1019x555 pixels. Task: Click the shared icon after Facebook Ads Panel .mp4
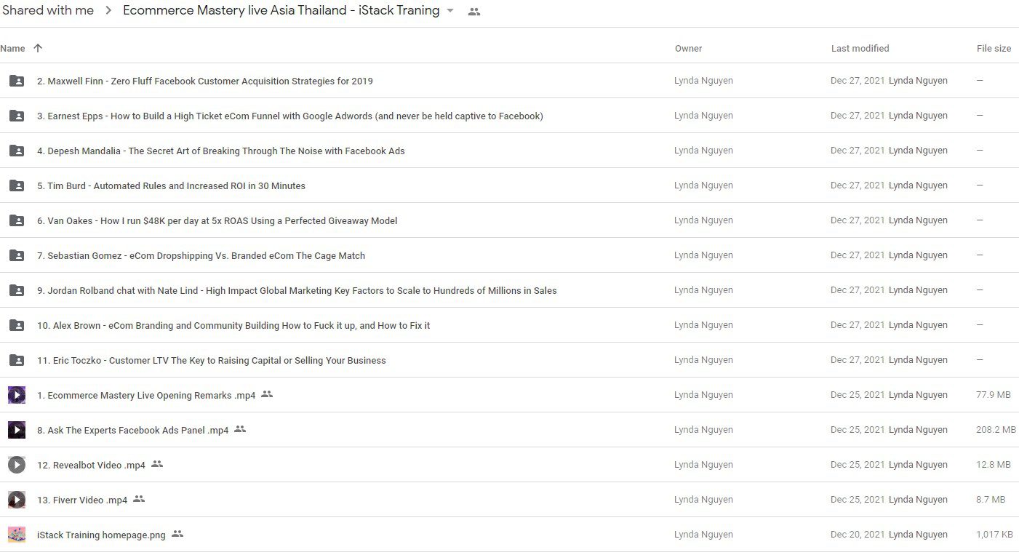[240, 429]
